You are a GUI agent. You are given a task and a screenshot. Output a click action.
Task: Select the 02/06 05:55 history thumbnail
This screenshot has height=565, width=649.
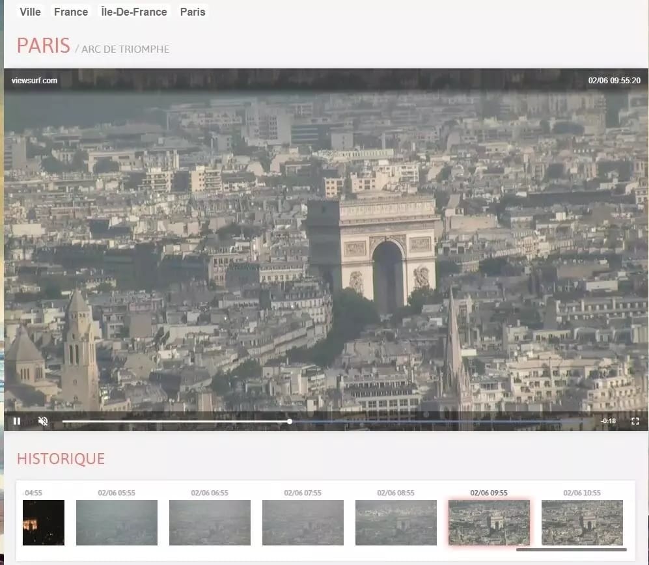(117, 523)
